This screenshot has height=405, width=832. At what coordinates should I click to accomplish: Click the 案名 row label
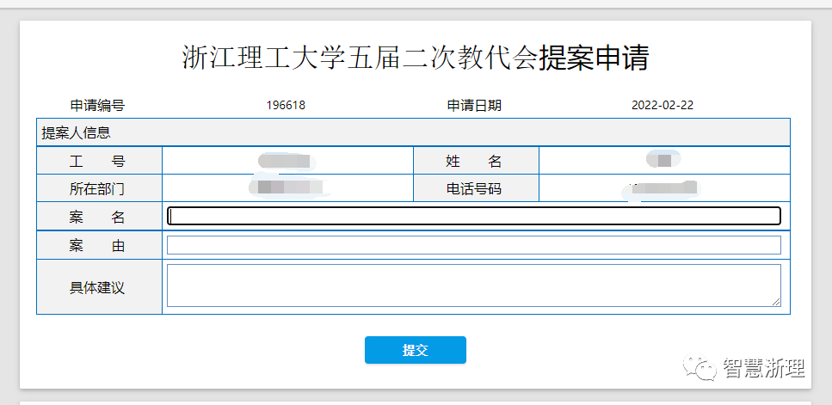pos(98,217)
